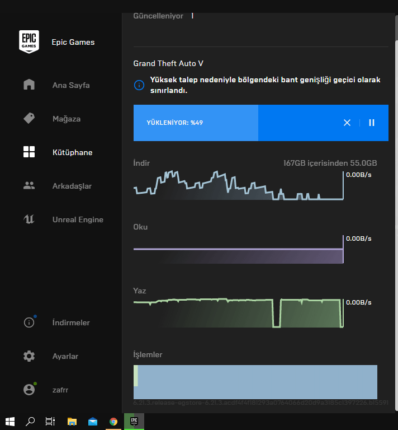Viewport: 398px width, 430px height.
Task: Open Ayarlar settings gear icon
Action: click(x=29, y=356)
